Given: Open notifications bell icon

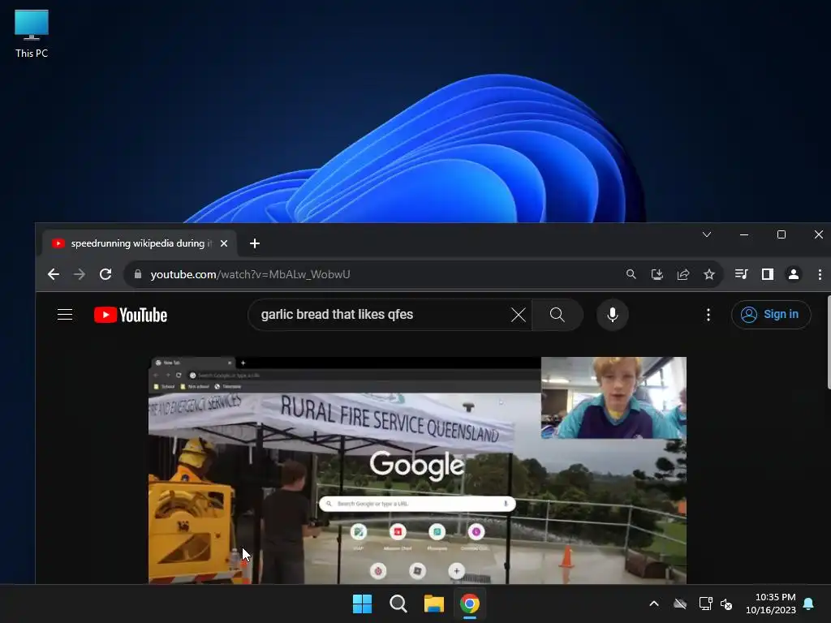Looking at the screenshot, I should (809, 604).
